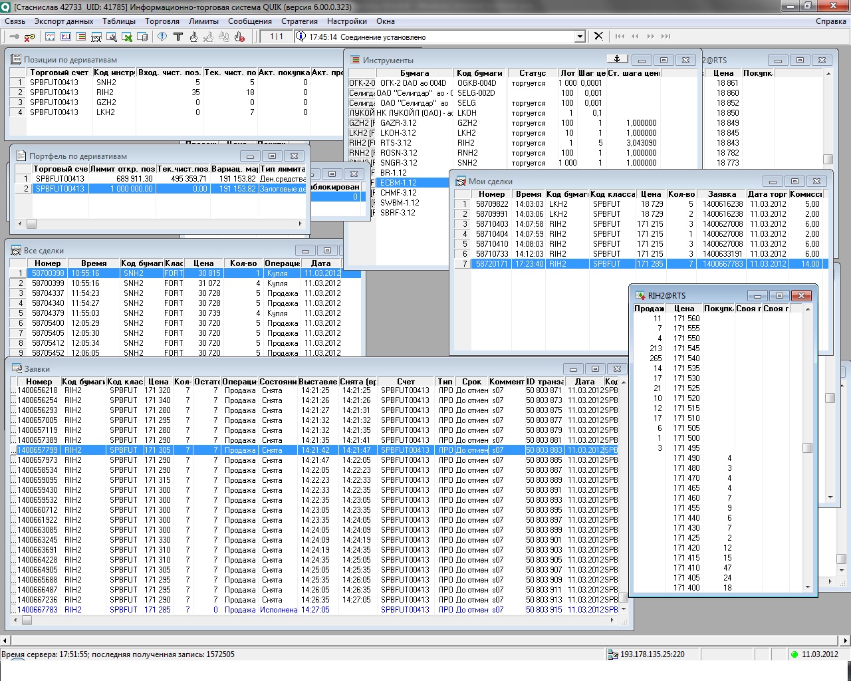
Task: Open the Сообщения menu
Action: 250,21
